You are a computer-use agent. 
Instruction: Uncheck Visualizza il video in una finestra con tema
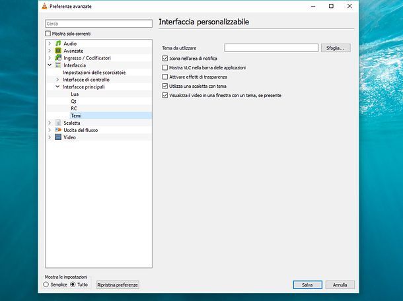coord(165,95)
